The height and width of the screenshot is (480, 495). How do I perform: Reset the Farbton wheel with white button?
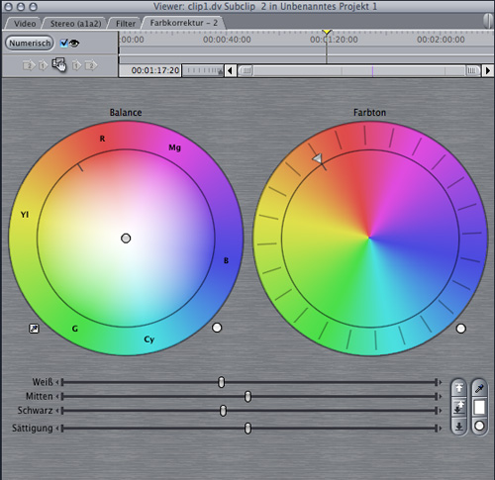461,329
